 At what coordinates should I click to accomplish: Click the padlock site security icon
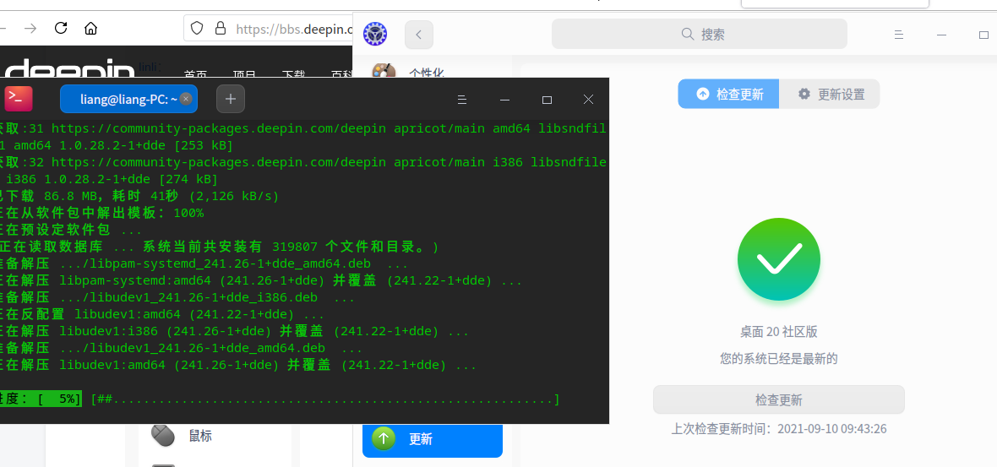coord(220,28)
